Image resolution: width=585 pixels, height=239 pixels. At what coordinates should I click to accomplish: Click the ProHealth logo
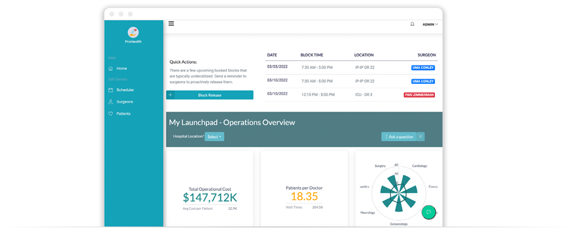click(133, 32)
